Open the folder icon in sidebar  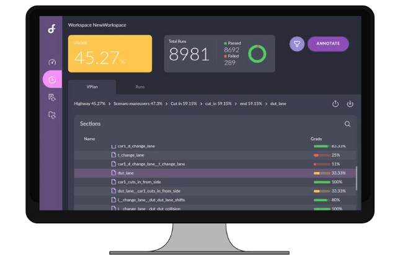point(52,115)
